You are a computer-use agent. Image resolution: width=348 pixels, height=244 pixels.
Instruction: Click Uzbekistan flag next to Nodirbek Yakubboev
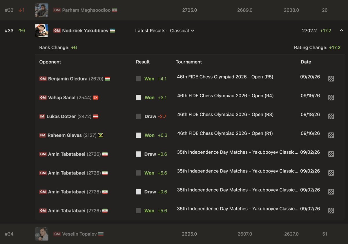(x=113, y=31)
